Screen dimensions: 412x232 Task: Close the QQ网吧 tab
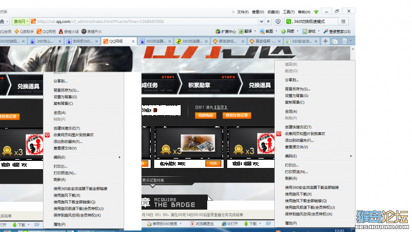(133, 42)
